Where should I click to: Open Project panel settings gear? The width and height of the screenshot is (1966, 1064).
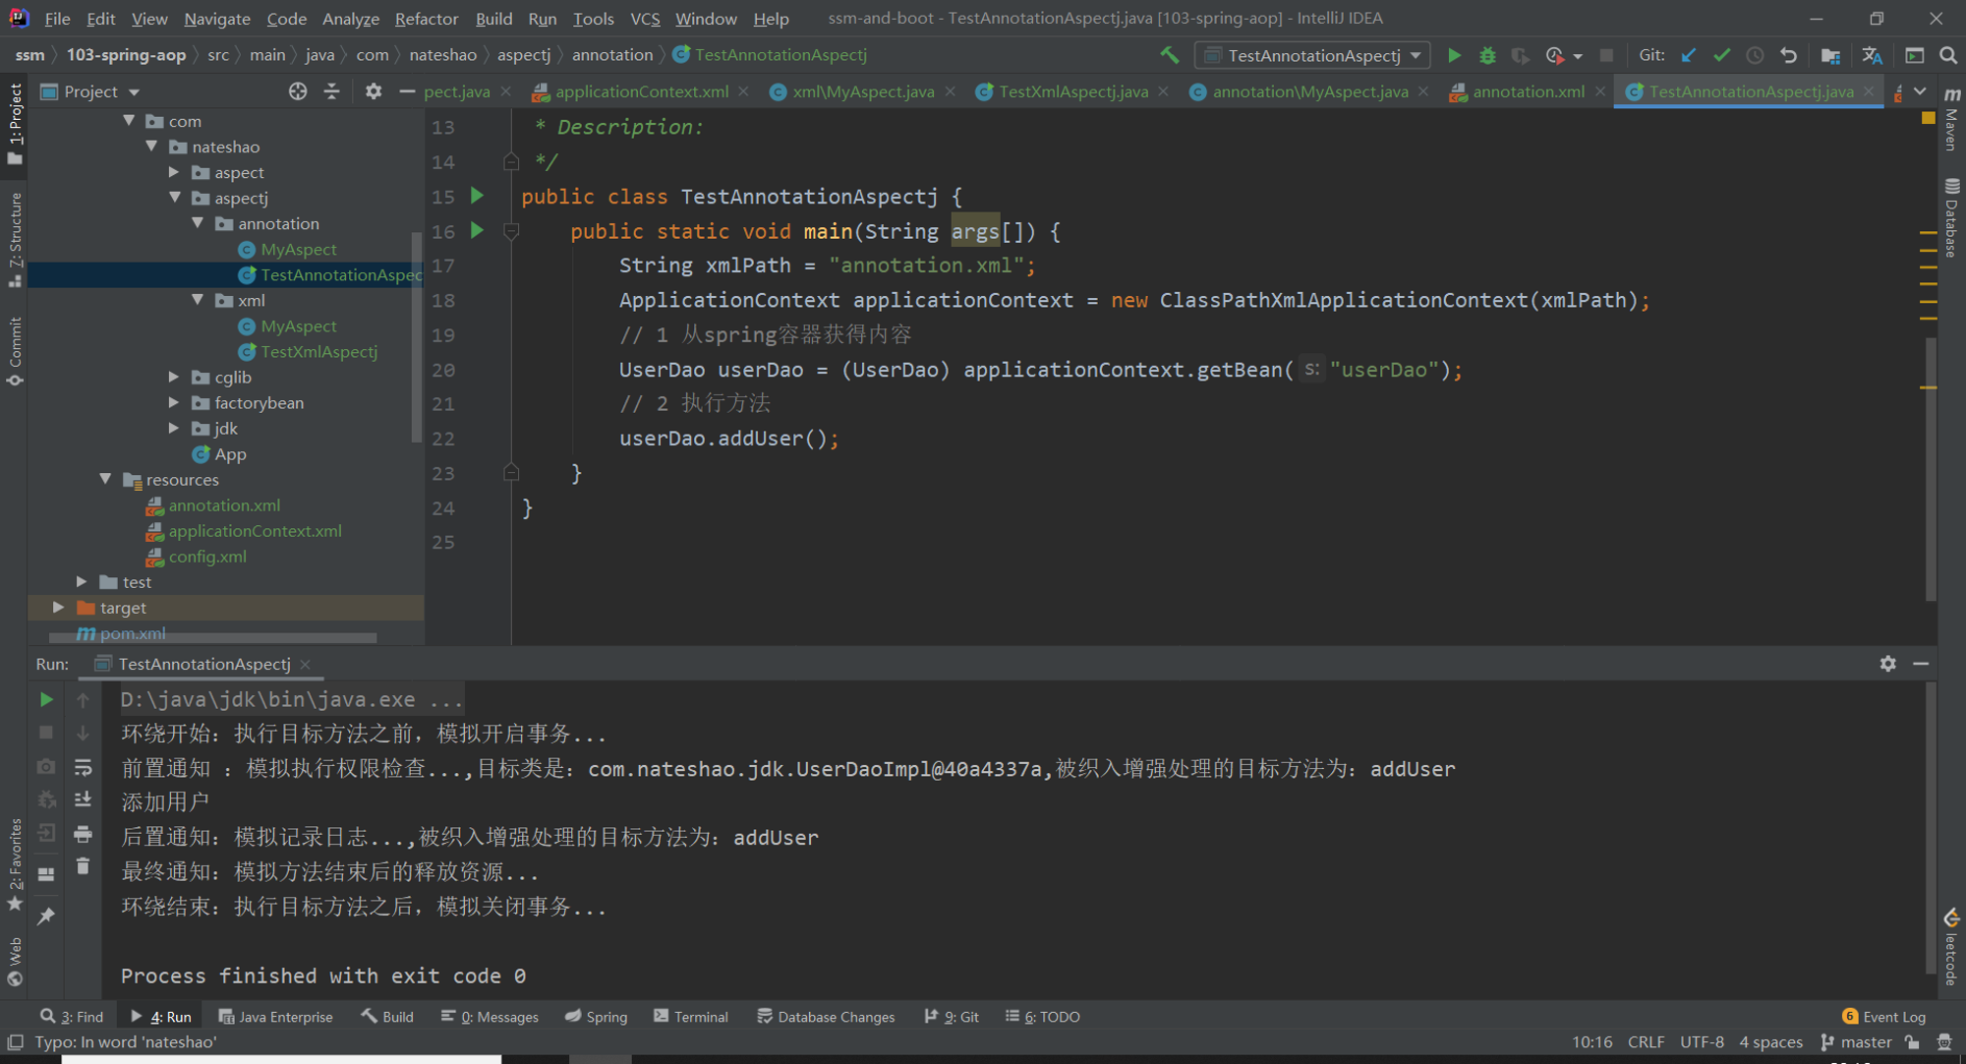tap(374, 91)
